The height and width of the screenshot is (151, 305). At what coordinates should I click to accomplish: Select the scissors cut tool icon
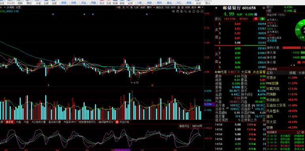tap(189, 11)
